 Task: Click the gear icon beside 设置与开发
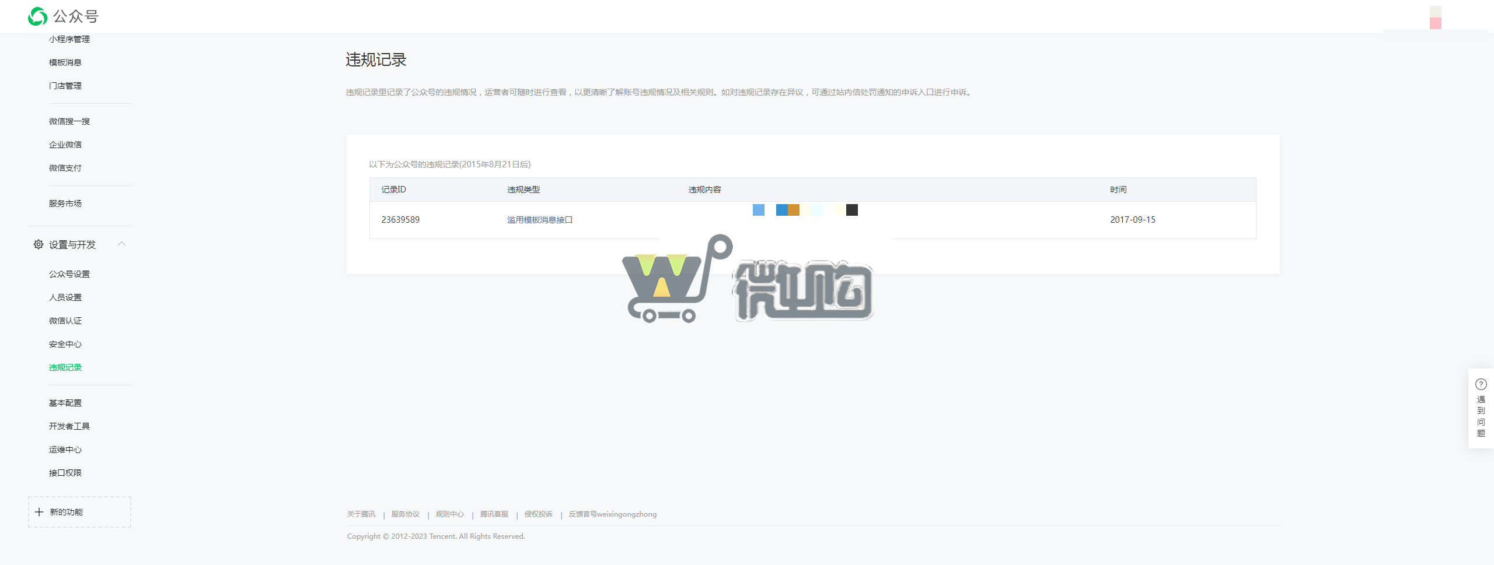[38, 245]
